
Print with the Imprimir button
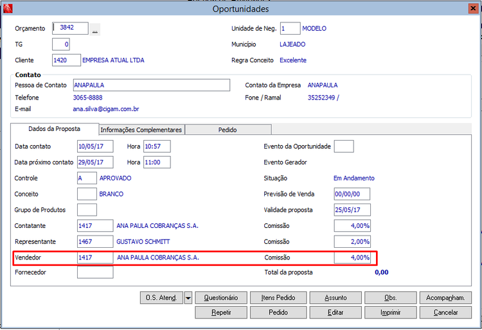point(390,313)
